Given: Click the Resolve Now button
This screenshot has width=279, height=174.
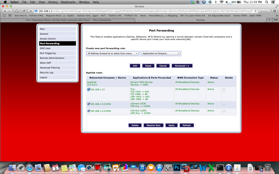Looking at the screenshot, I should [x=153, y=125].
